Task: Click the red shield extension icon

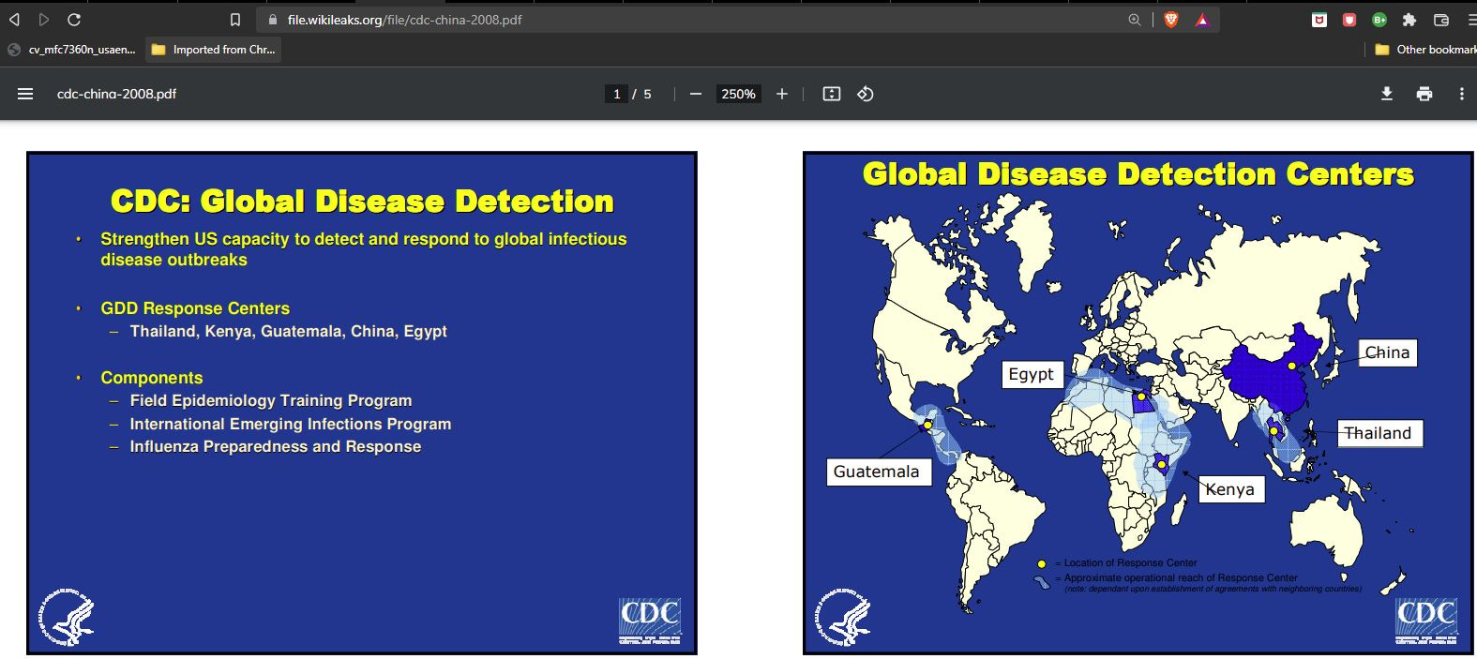Action: pyautogui.click(x=1349, y=20)
